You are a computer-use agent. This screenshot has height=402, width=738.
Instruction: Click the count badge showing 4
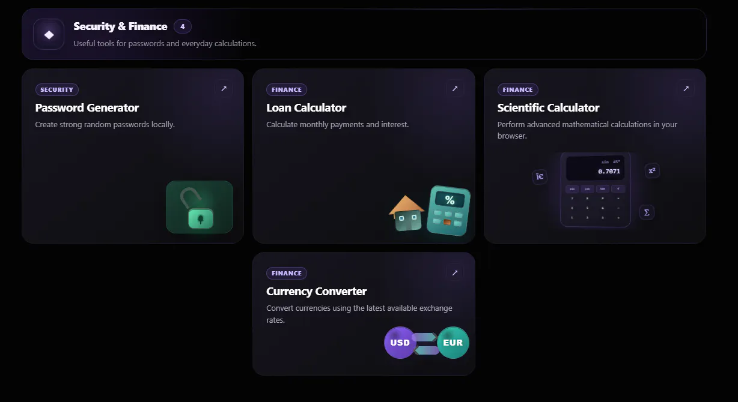[183, 26]
